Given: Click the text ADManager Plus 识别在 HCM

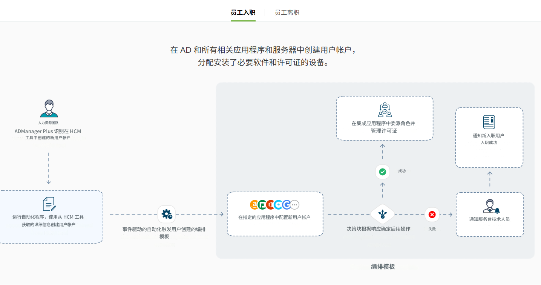Looking at the screenshot, I should (x=48, y=131).
